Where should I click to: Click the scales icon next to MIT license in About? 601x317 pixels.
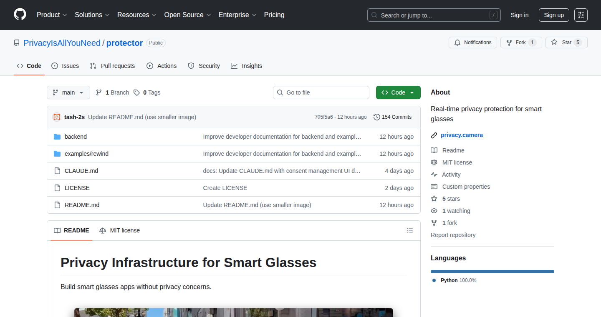click(434, 162)
